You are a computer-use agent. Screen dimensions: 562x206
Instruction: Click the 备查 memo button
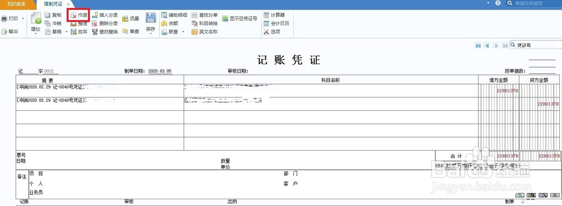point(131,31)
